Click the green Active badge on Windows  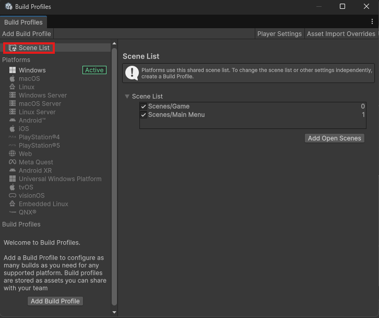click(x=94, y=70)
